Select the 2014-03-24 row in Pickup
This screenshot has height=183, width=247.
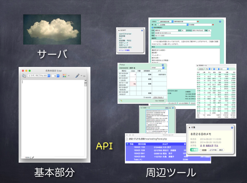pos(142,74)
